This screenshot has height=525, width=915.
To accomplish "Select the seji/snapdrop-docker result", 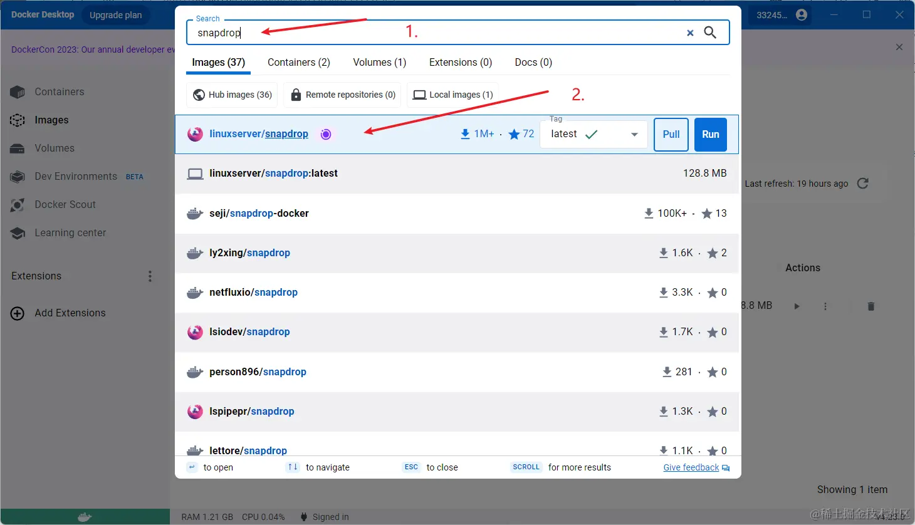I will 457,214.
